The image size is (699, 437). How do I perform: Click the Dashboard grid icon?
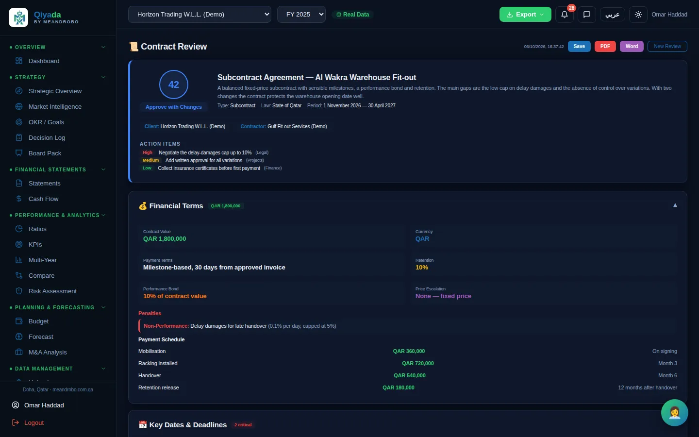click(19, 61)
